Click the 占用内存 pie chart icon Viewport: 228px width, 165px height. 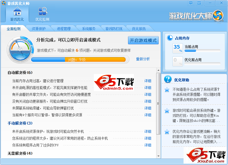click(x=170, y=38)
